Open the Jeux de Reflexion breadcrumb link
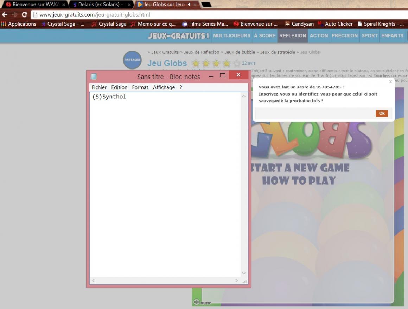 pyautogui.click(x=202, y=52)
